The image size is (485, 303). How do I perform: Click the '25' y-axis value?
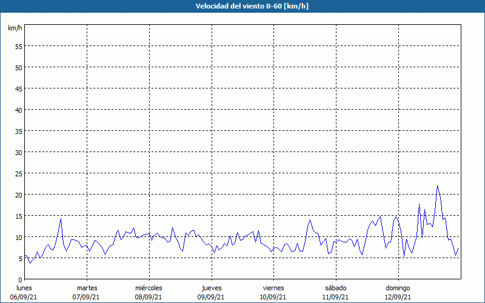19,174
